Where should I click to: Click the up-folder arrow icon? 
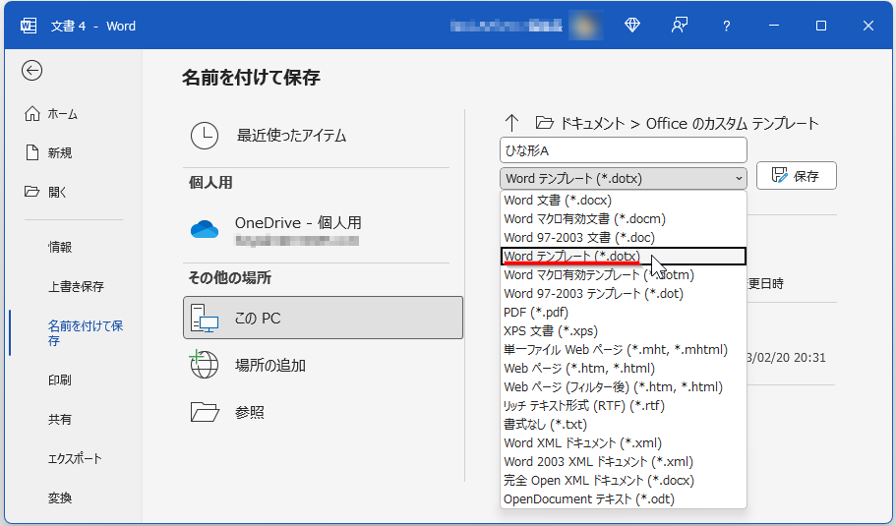coord(510,123)
